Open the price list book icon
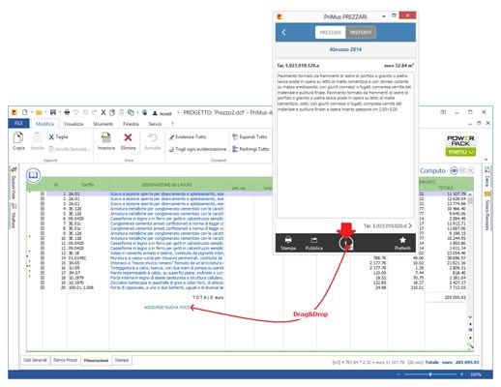 (33, 175)
